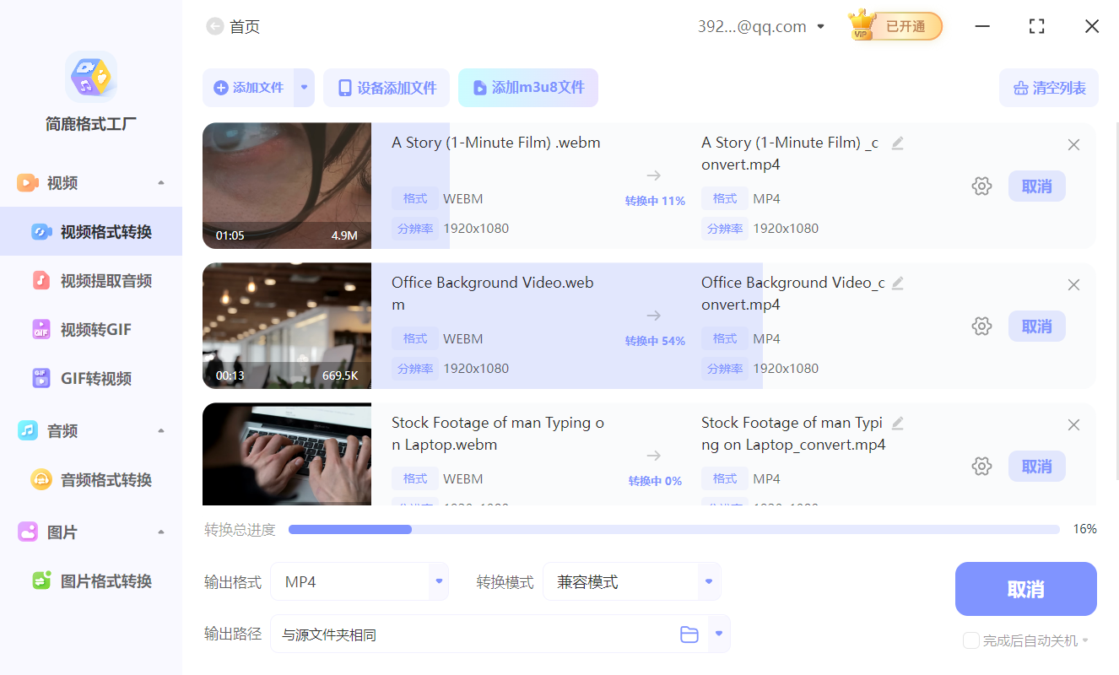The width and height of the screenshot is (1119, 675).
Task: Open the 输出格式 MP4 dropdown
Action: 439,581
